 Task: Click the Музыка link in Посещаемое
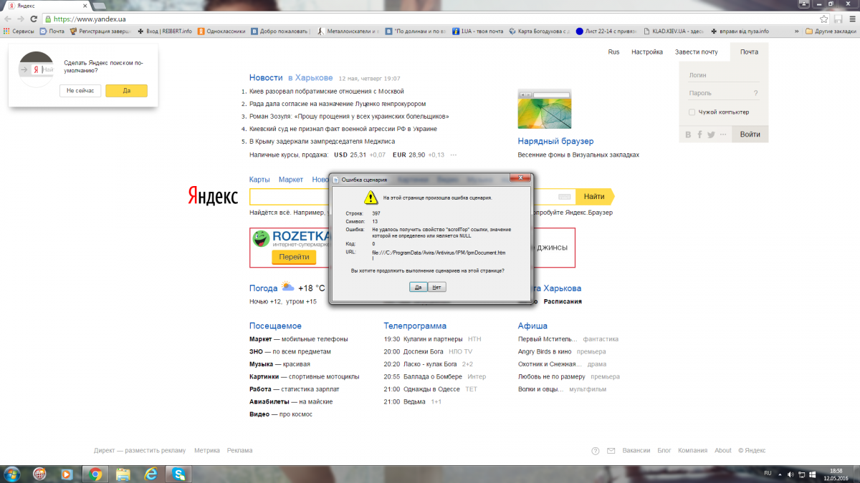pyautogui.click(x=261, y=364)
